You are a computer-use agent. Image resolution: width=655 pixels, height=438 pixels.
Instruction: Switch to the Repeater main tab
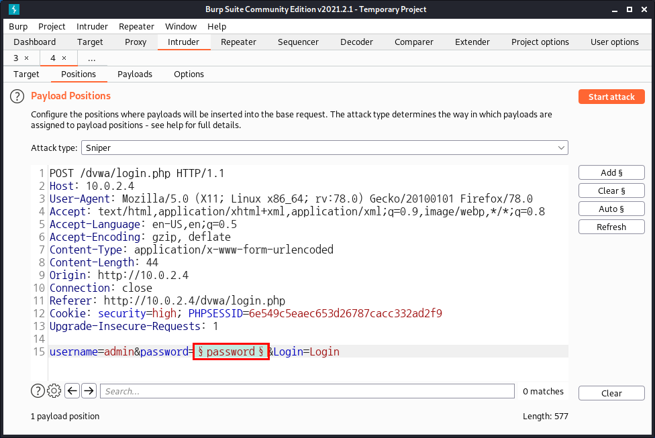point(238,42)
